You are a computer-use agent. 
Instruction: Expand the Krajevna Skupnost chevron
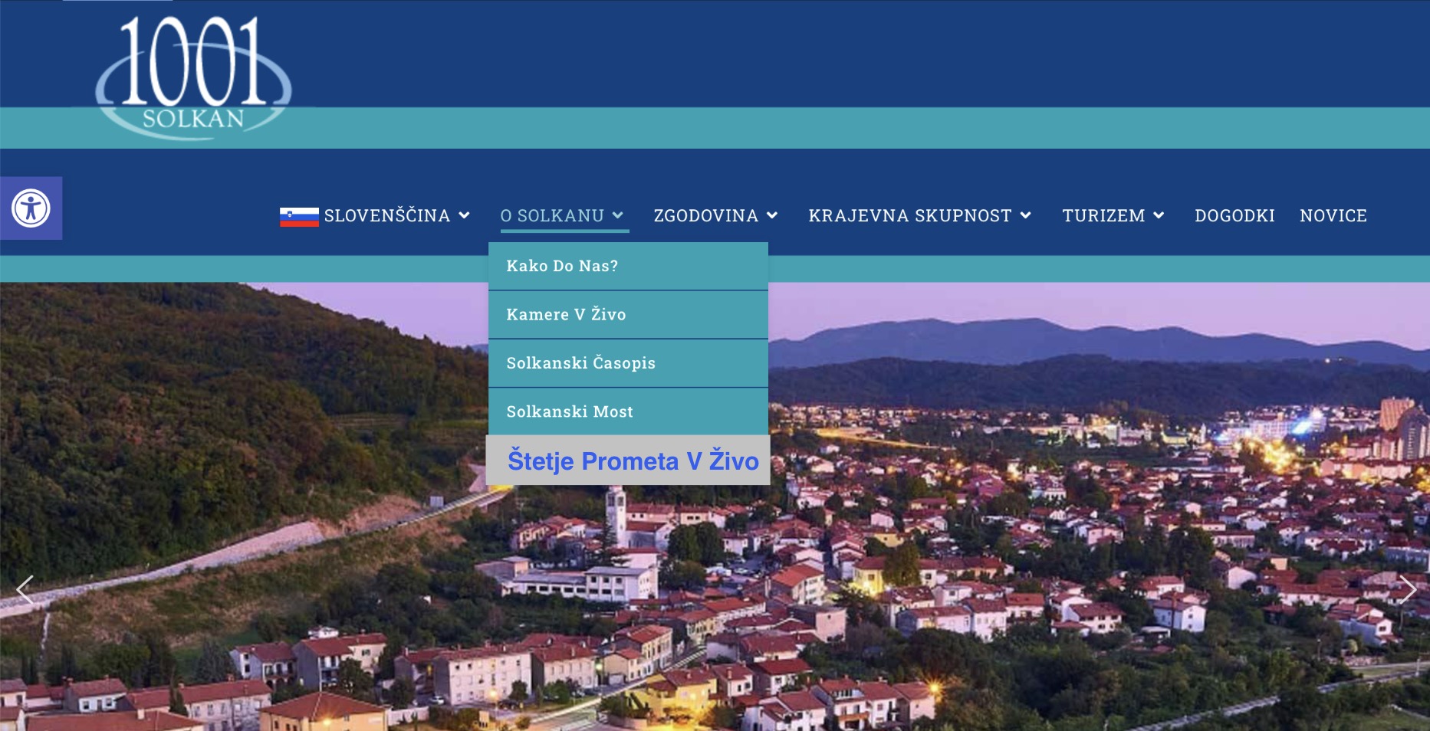click(1025, 216)
